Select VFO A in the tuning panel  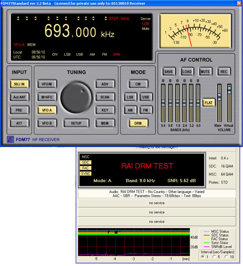(47, 110)
